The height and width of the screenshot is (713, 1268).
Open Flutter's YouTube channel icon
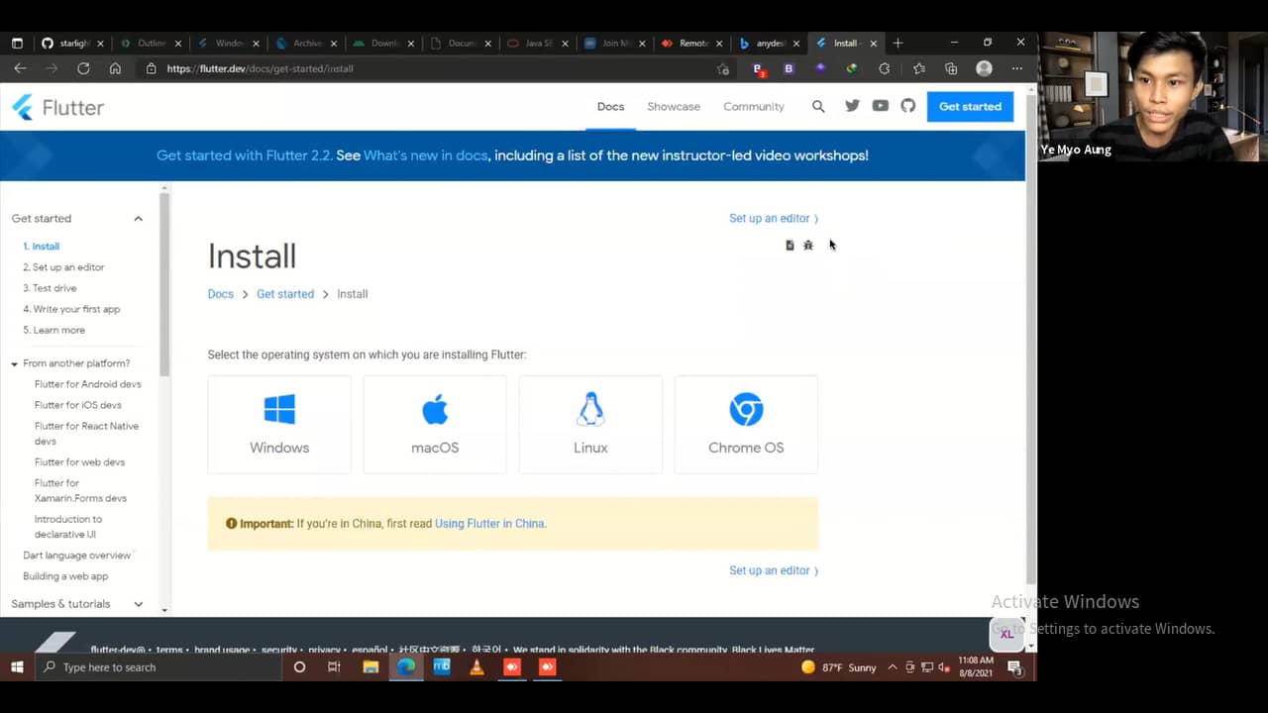[x=880, y=106]
